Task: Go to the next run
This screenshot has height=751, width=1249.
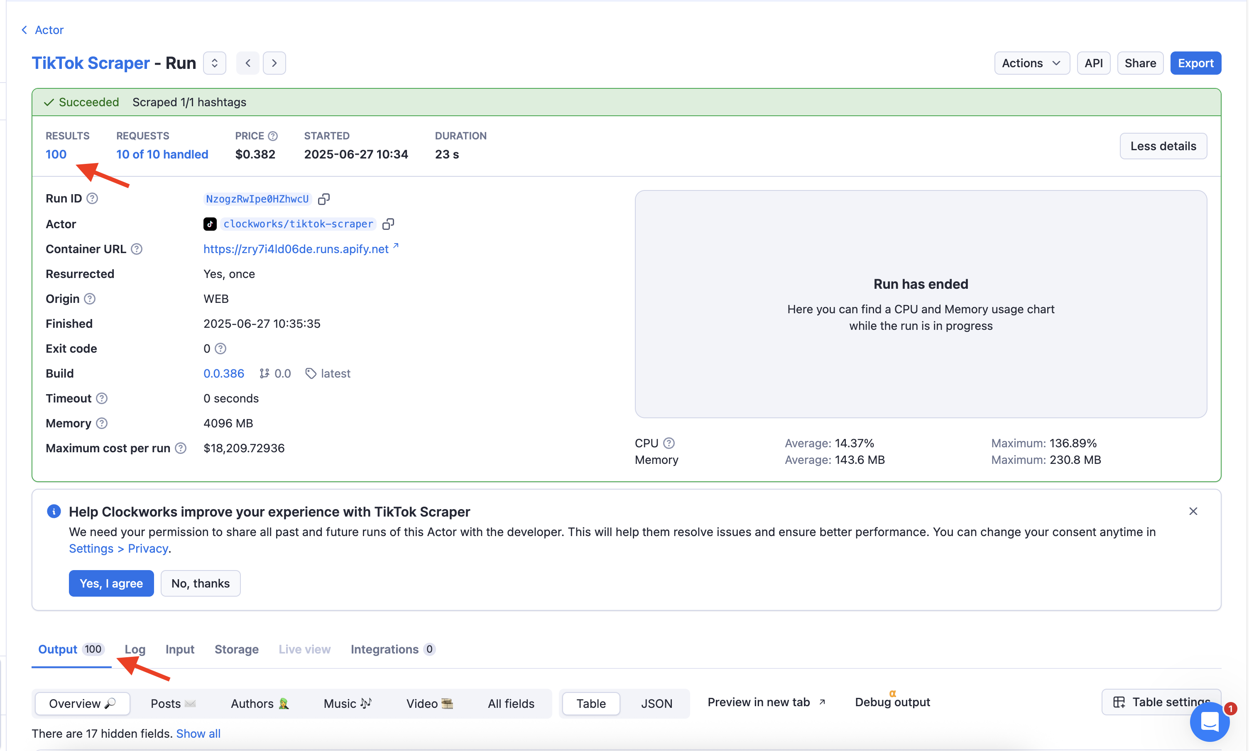Action: click(x=274, y=63)
